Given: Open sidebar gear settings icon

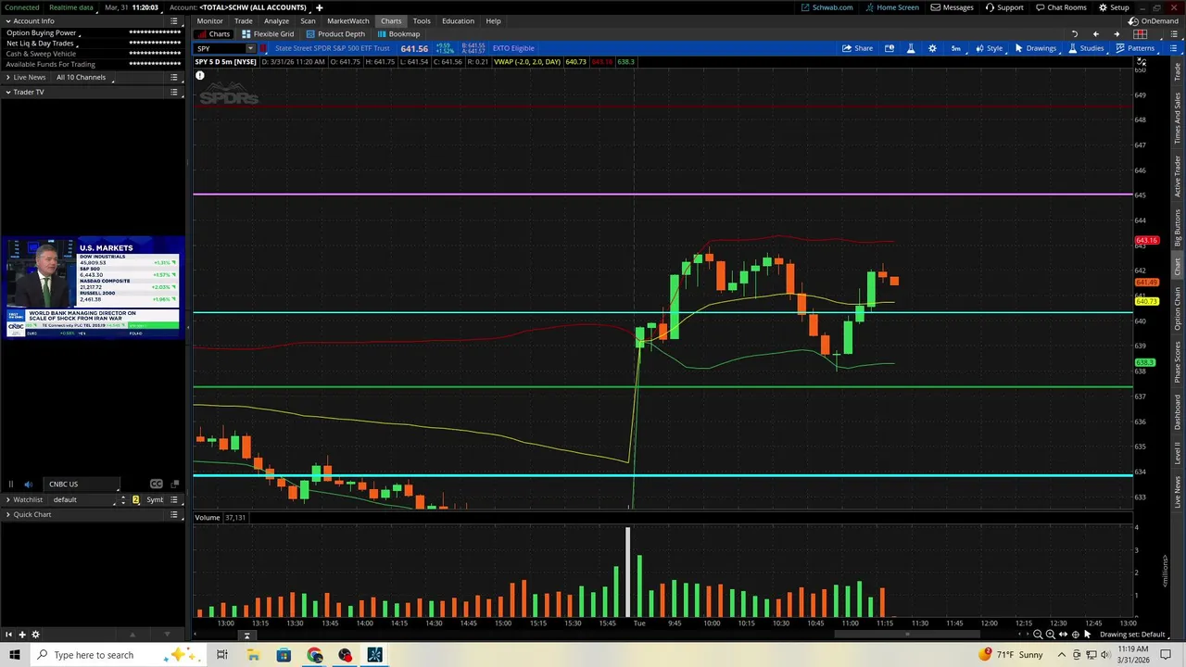Looking at the screenshot, I should tap(35, 635).
